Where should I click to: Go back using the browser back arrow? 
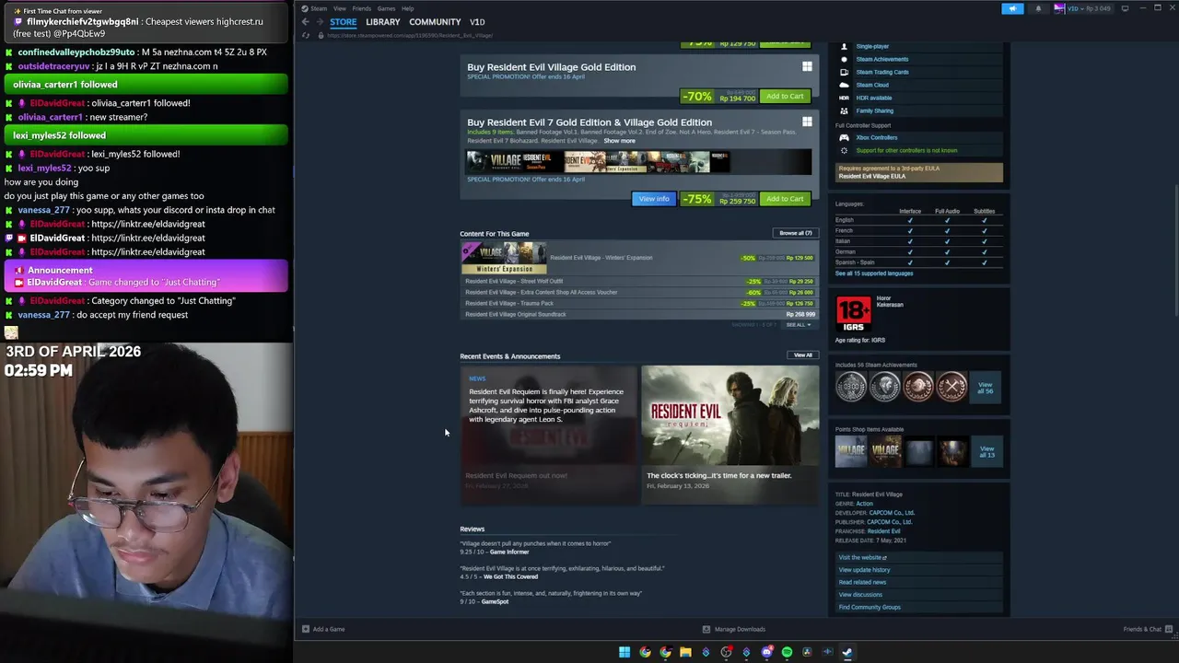click(x=306, y=22)
